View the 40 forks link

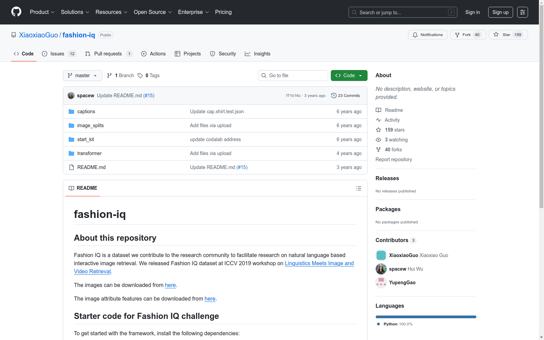389,150
